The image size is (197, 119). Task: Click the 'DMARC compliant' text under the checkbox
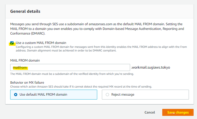pos(104,50)
